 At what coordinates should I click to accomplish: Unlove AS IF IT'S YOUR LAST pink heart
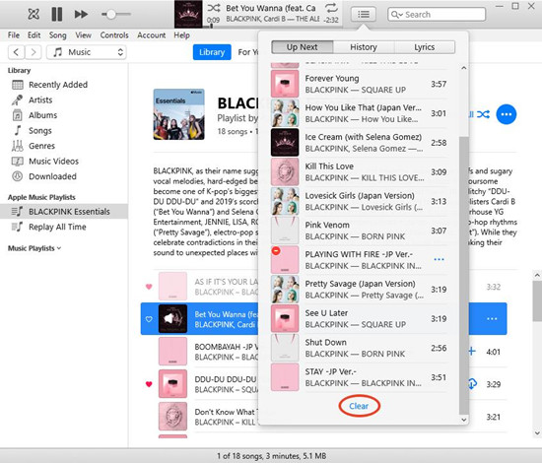[149, 287]
